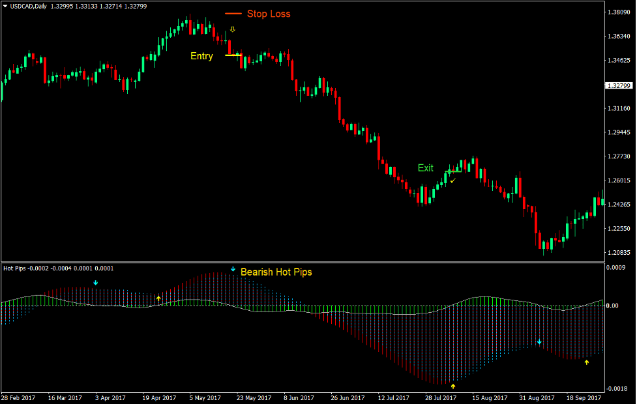This screenshot has height=404, width=637.
Task: Click the cyan down arrow near 31 Aug 2017 in the indicator
Action: (539, 340)
